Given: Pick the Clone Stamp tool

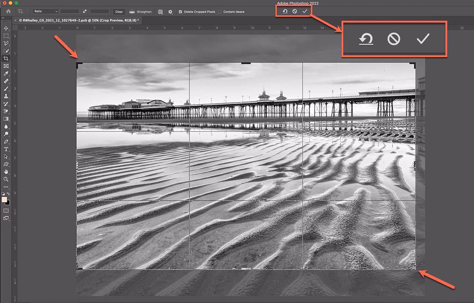Looking at the screenshot, I should click(6, 96).
